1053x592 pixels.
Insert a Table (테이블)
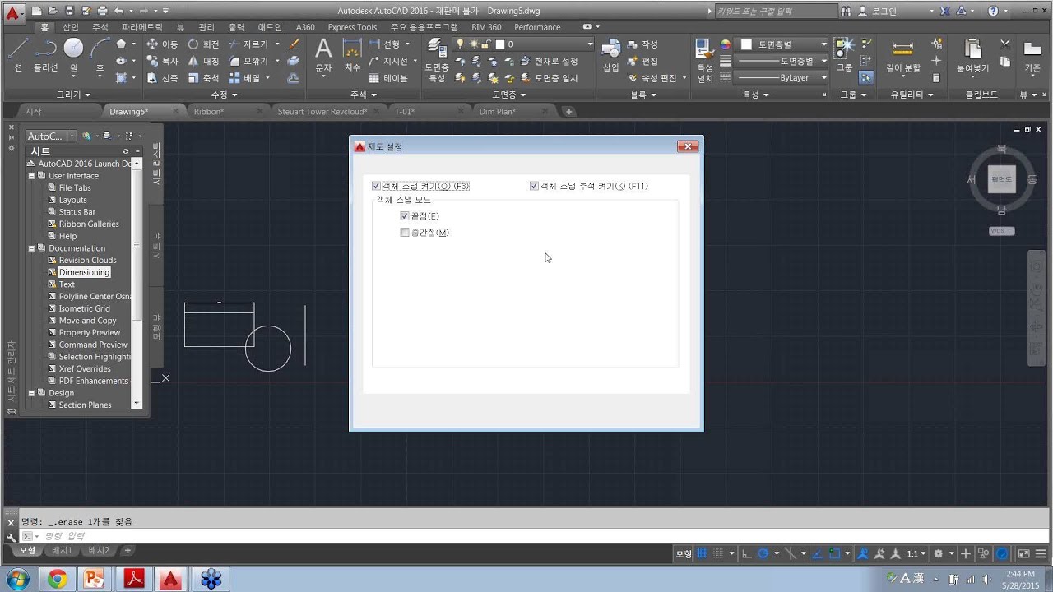click(x=387, y=78)
